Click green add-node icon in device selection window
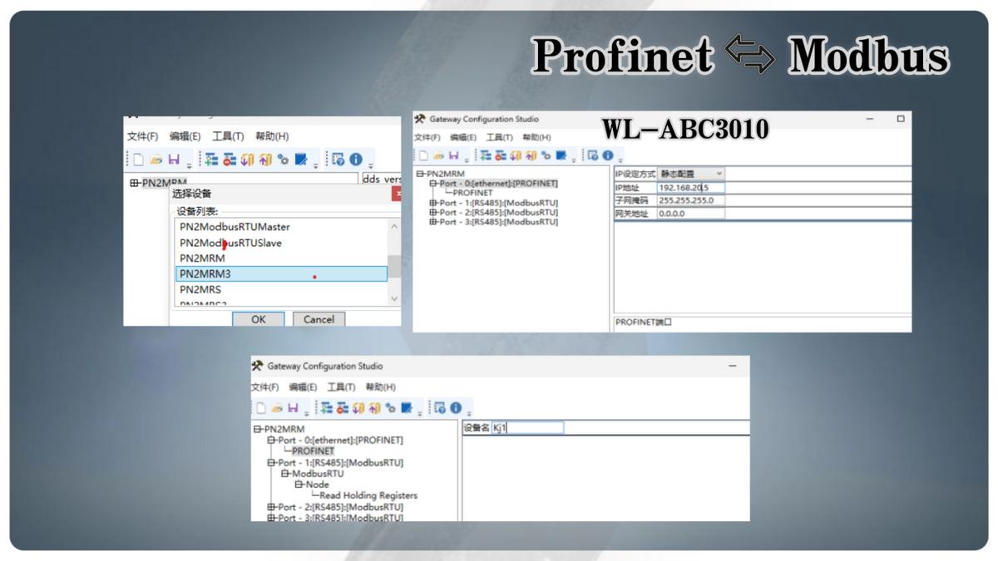The width and height of the screenshot is (998, 561). tap(212, 160)
